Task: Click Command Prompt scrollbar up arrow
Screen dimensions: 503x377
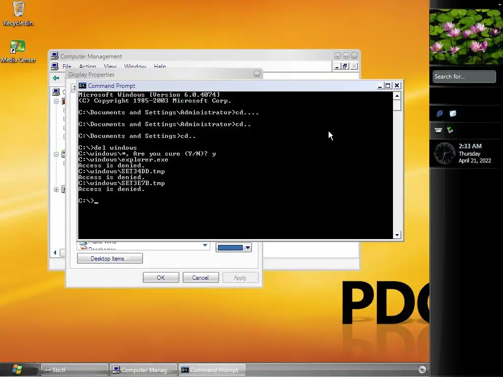Action: coord(397,96)
